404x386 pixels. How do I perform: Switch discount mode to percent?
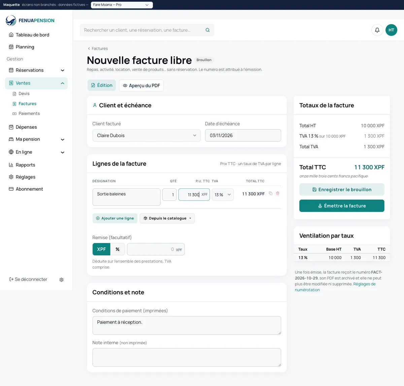[x=117, y=249]
